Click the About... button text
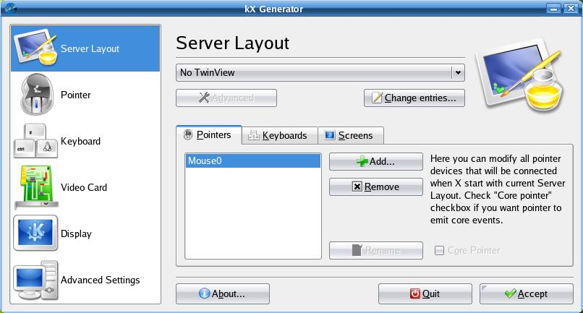Screen dimensions: 583x313 click(229, 293)
